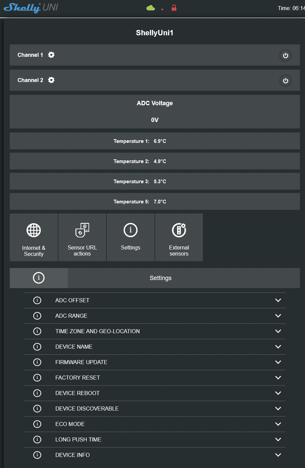Click the Temperature 1 reading row

click(x=155, y=141)
